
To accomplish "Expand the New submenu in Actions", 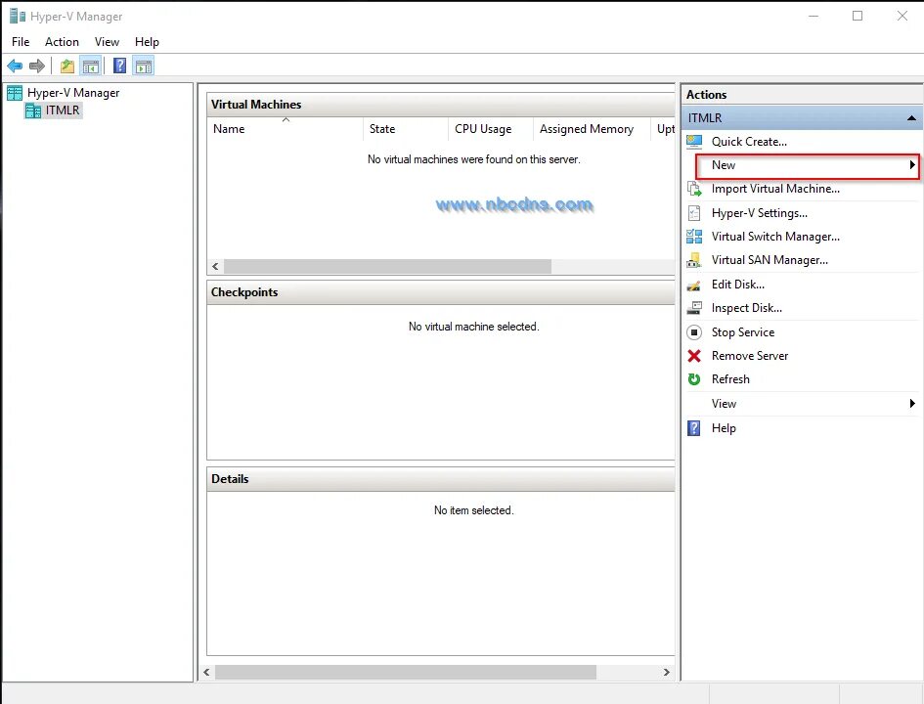I will (x=807, y=165).
